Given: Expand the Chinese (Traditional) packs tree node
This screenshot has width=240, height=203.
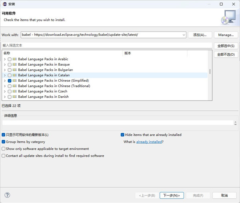Looking at the screenshot, I should [x=5, y=86].
